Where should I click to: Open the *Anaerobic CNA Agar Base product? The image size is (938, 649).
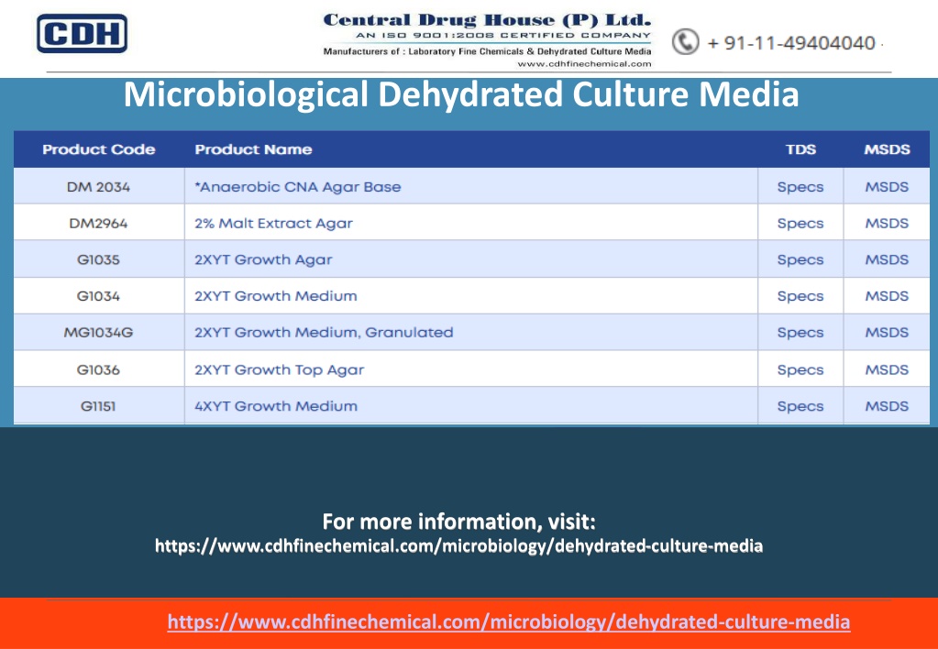tap(297, 187)
